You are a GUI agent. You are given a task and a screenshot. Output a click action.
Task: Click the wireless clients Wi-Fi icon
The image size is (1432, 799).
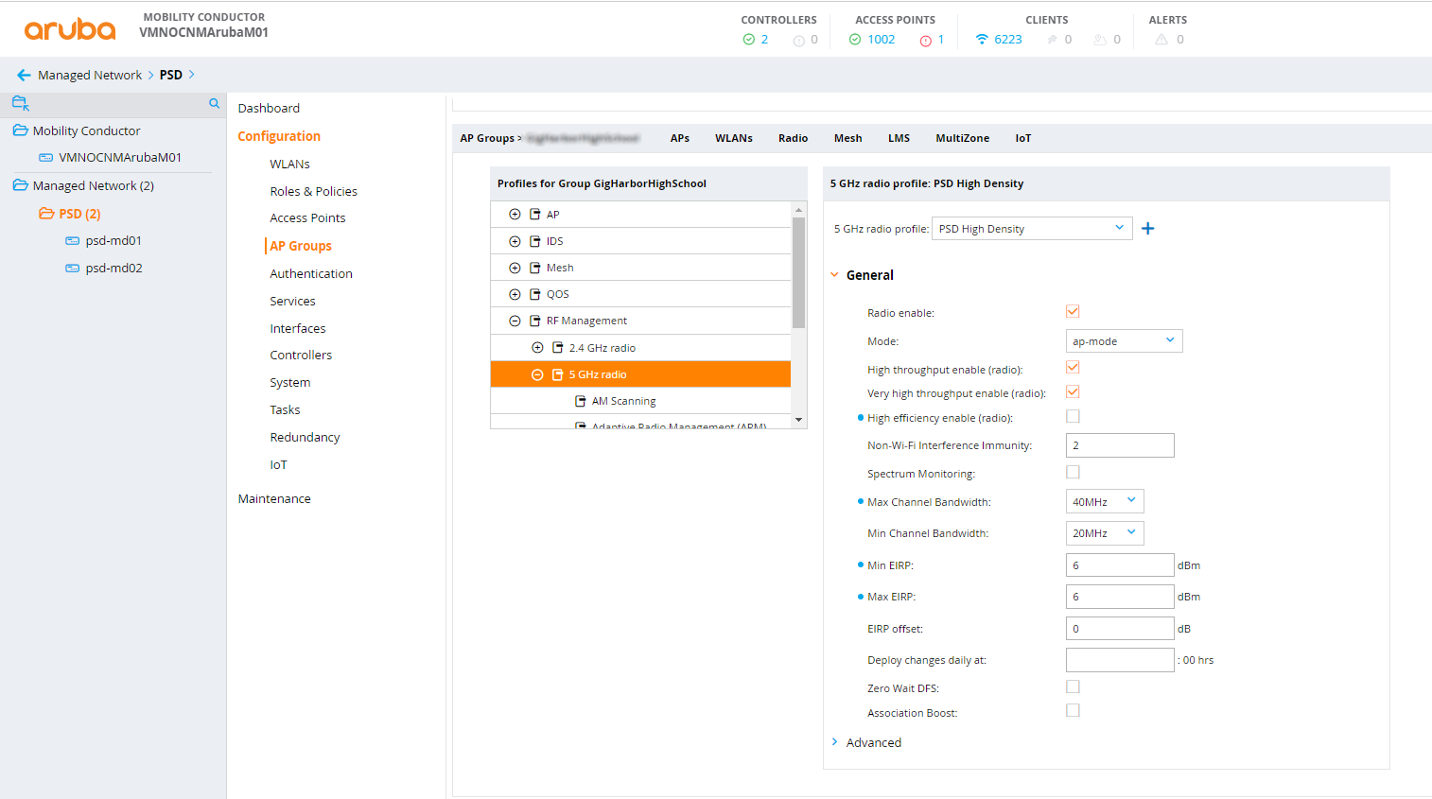tap(982, 40)
